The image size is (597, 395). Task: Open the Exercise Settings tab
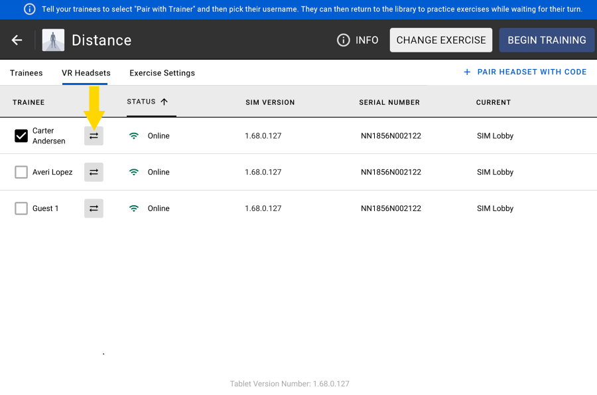point(162,73)
